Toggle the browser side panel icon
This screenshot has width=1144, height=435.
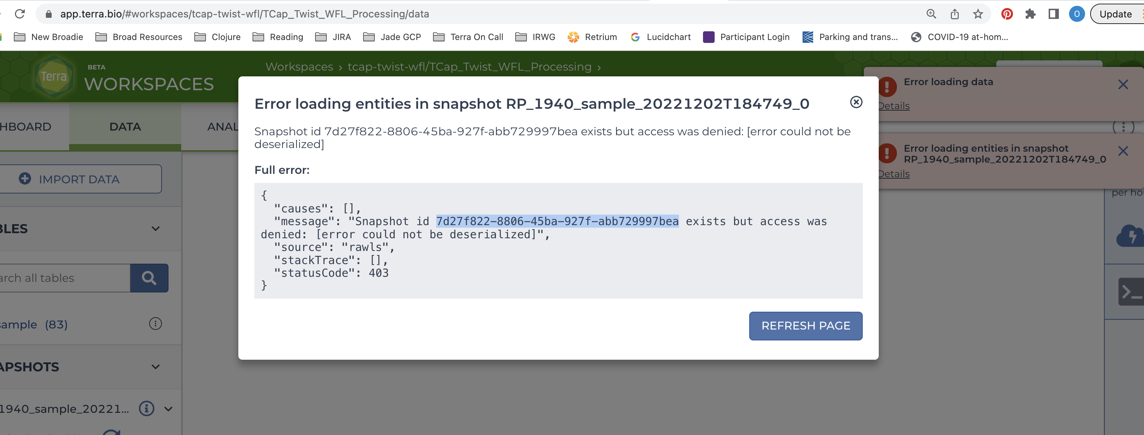coord(1053,14)
